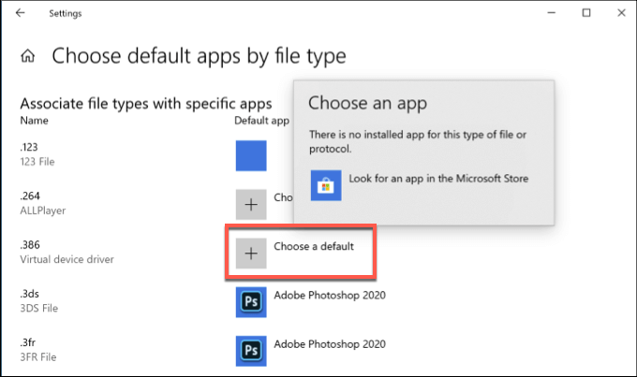Click the Microsoft Store bag icon

coord(325,185)
